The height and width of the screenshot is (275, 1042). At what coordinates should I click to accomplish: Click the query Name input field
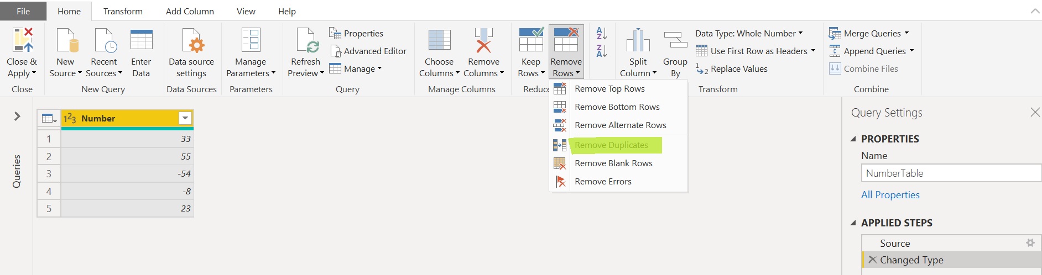[951, 173]
